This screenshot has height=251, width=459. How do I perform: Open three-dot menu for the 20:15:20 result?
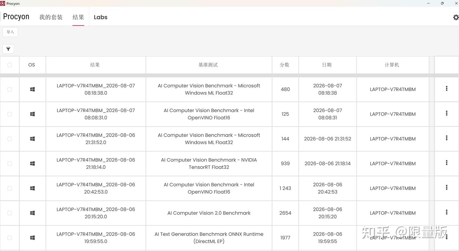(x=447, y=212)
